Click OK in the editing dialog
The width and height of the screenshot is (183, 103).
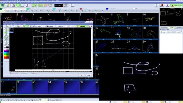coord(81,75)
